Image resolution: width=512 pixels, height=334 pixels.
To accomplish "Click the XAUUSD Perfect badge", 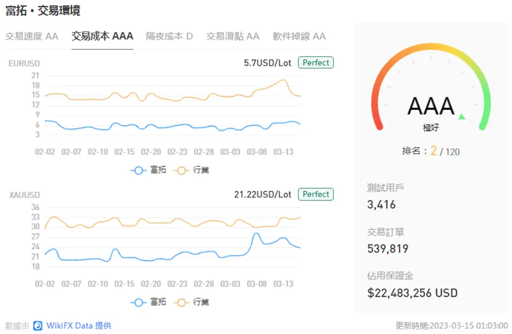I will pyautogui.click(x=316, y=194).
